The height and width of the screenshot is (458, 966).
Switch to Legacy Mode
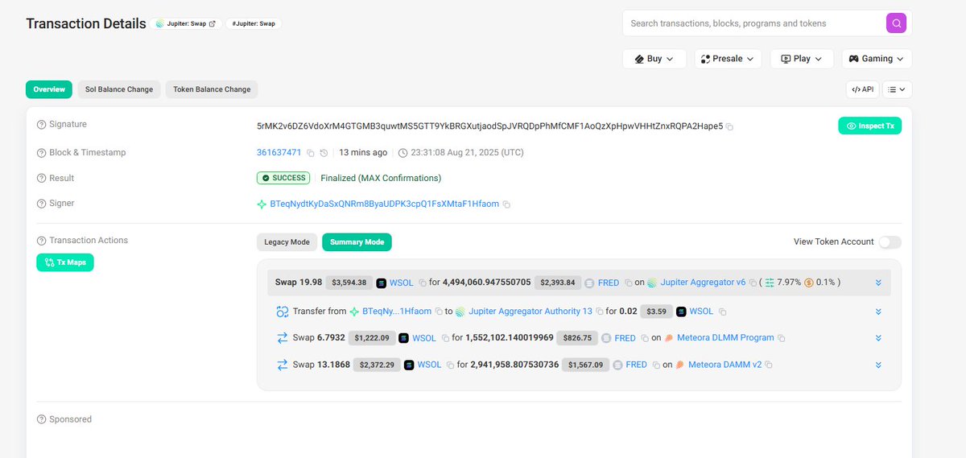click(x=287, y=242)
